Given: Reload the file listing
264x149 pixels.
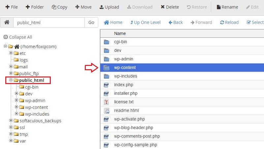Looking at the screenshot, I should coord(229,22).
